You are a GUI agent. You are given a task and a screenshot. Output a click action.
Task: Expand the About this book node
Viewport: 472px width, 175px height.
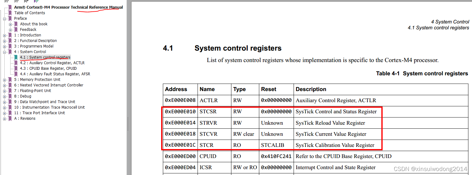pos(10,24)
